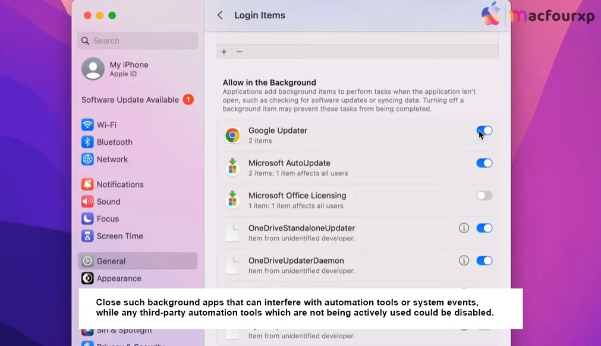Disable Microsoft AutoUpdate toggle
The height and width of the screenshot is (346, 601).
pyautogui.click(x=484, y=163)
